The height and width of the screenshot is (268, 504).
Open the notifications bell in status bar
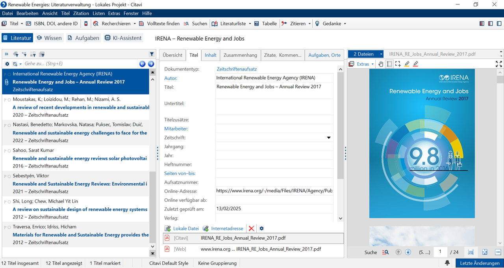coord(448,263)
